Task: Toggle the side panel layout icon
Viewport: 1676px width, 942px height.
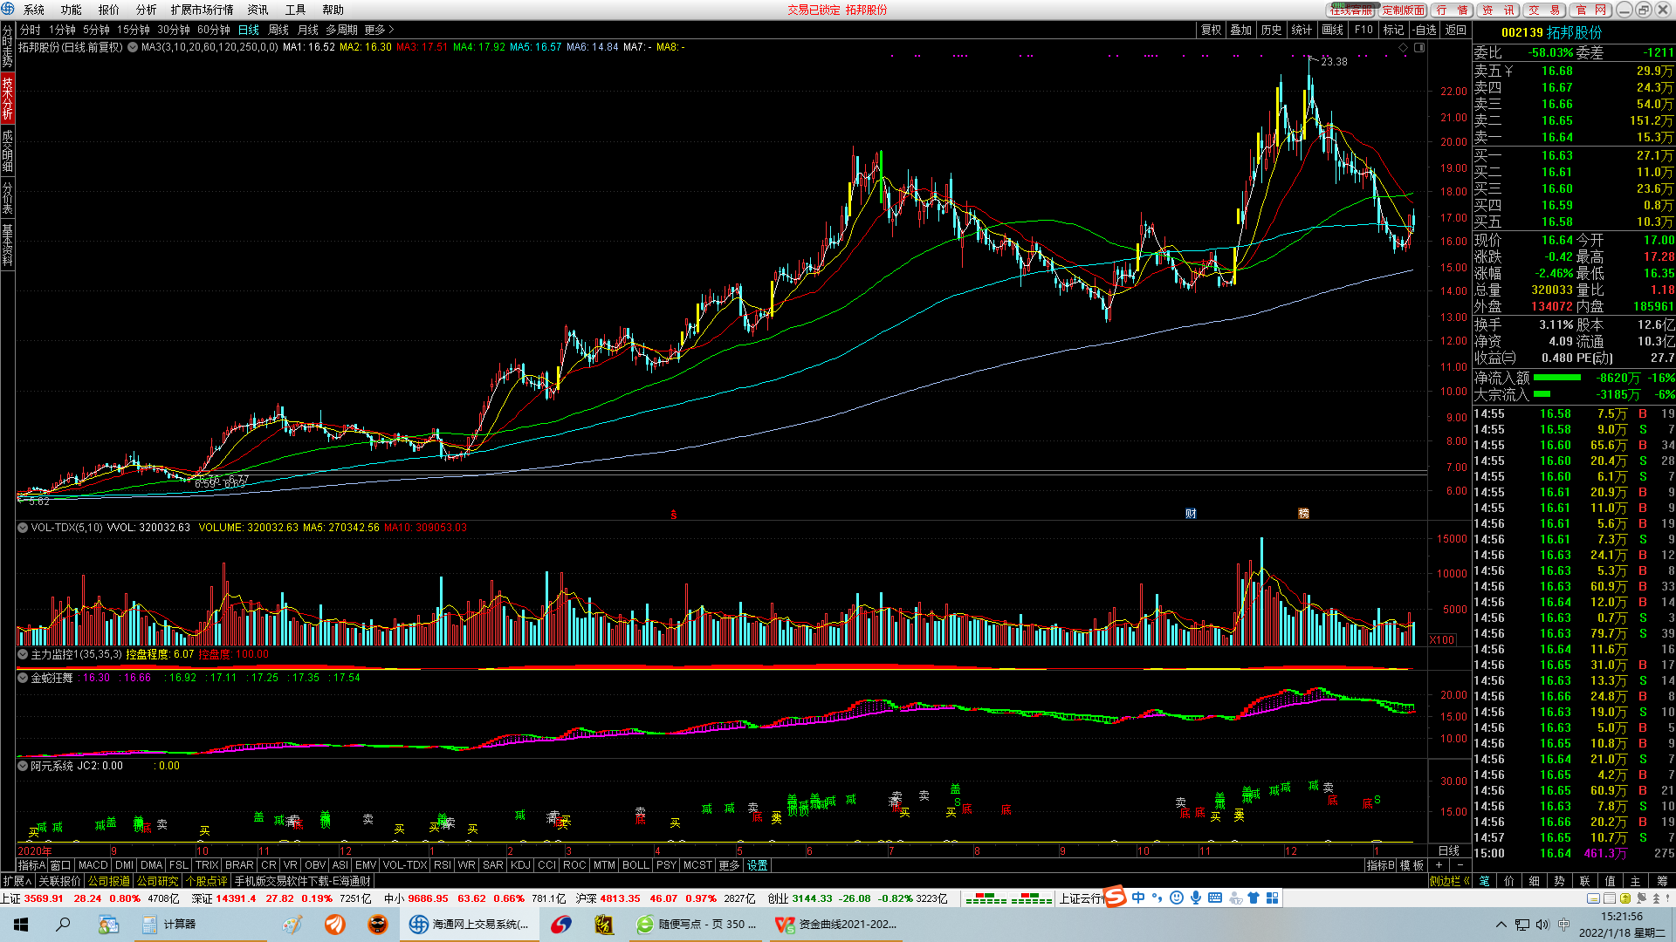Action: coord(1419,48)
